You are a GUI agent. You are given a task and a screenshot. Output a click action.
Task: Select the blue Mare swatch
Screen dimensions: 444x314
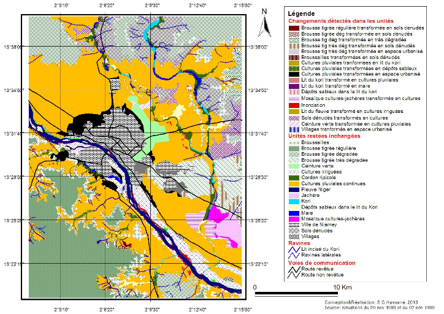[294, 213]
